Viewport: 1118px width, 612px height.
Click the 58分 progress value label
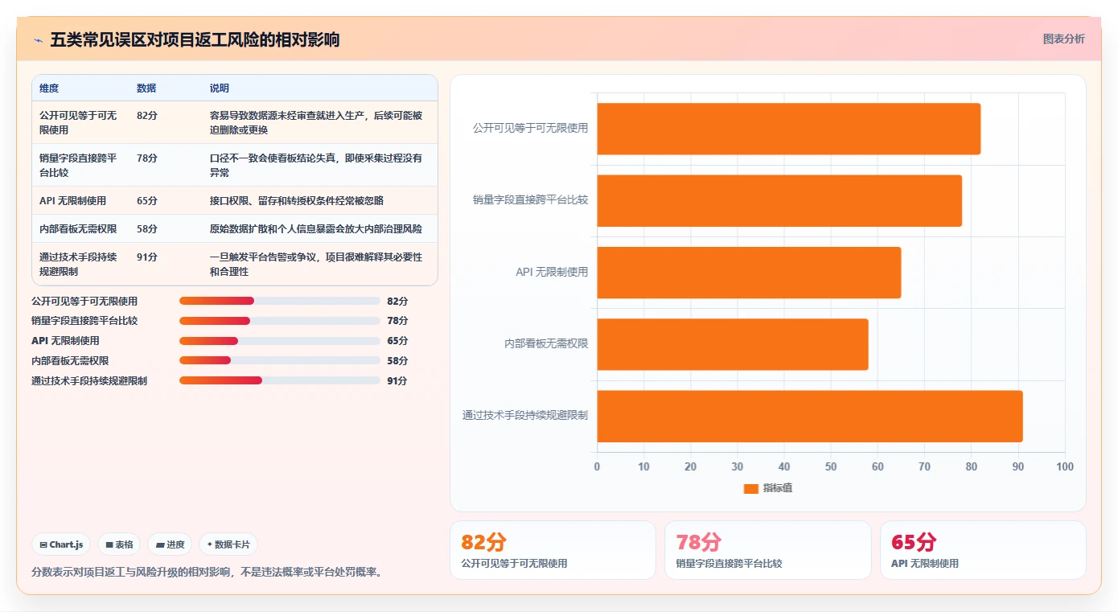pos(397,361)
